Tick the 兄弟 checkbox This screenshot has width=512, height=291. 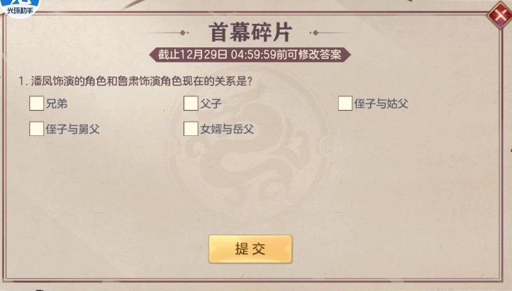36,103
